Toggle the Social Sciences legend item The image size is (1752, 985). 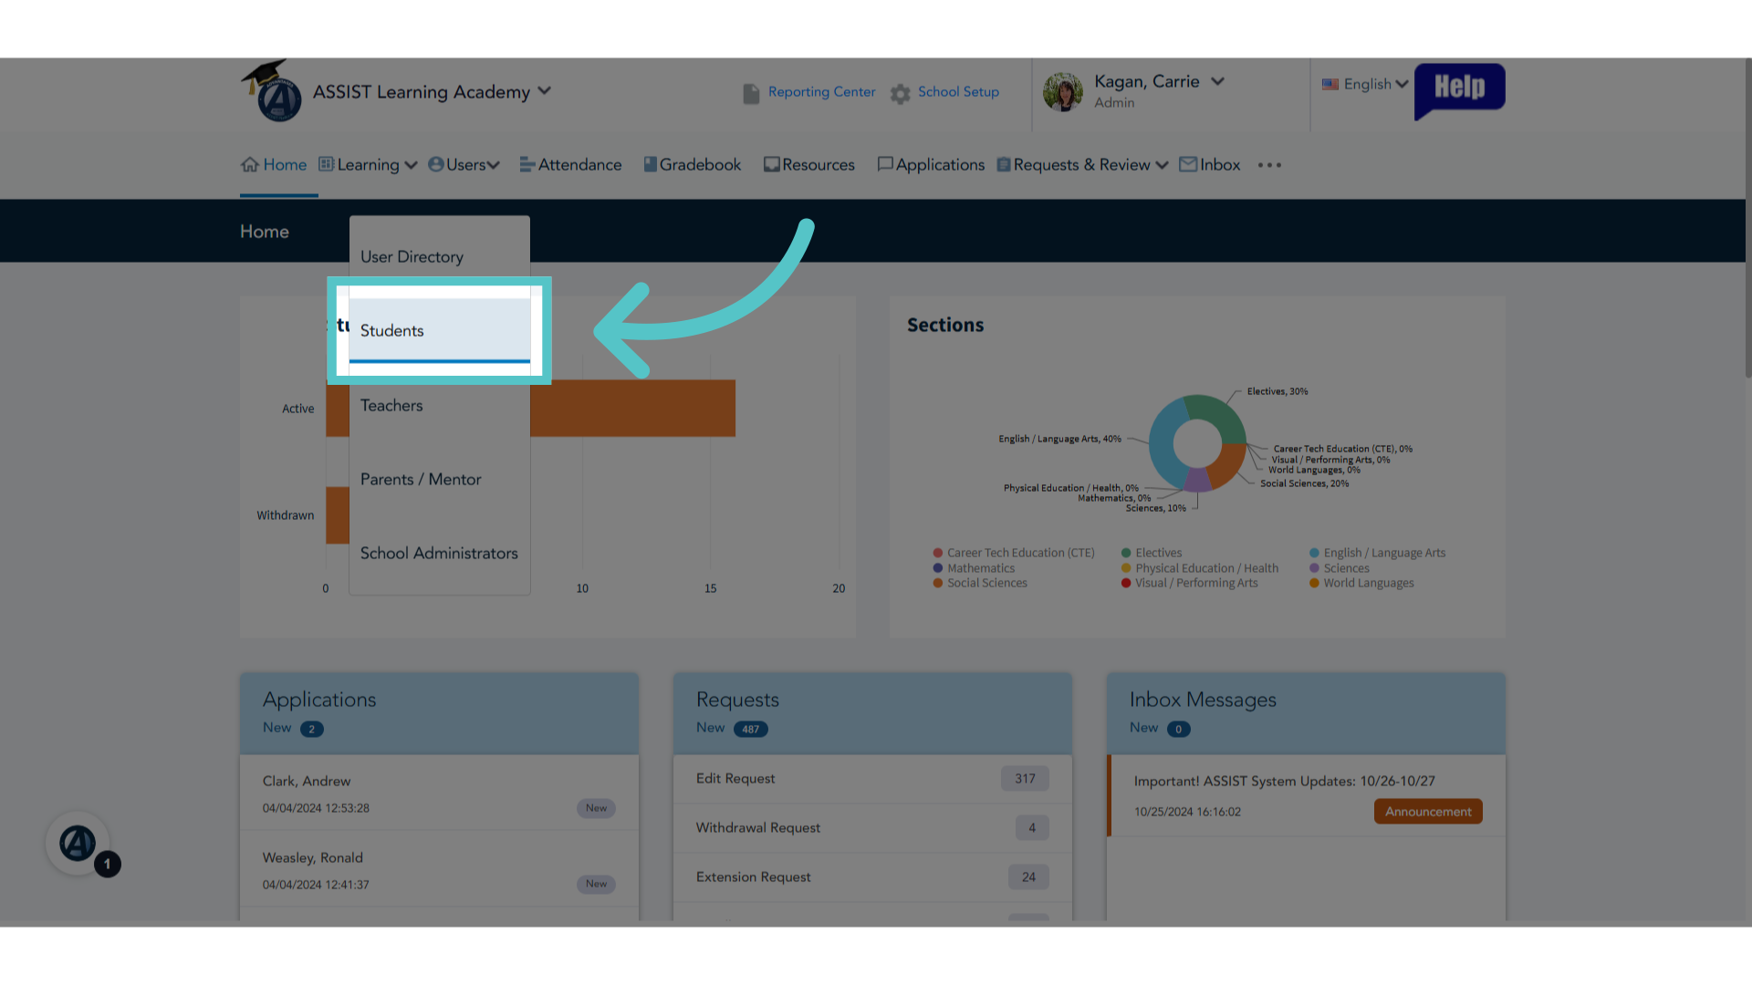(x=980, y=584)
